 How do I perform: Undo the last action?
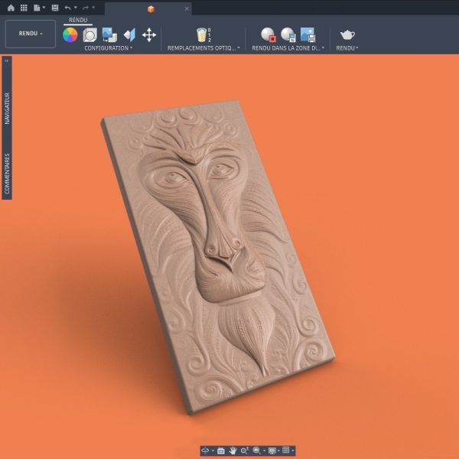click(67, 8)
